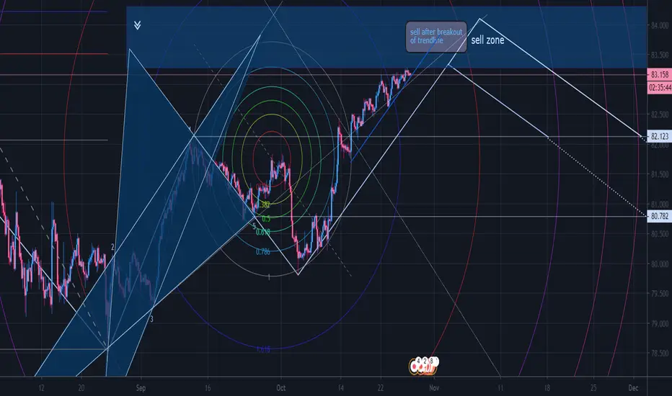Screen dimensions: 672x396
Task: Click the date 14 on time axis
Action: coord(341,388)
